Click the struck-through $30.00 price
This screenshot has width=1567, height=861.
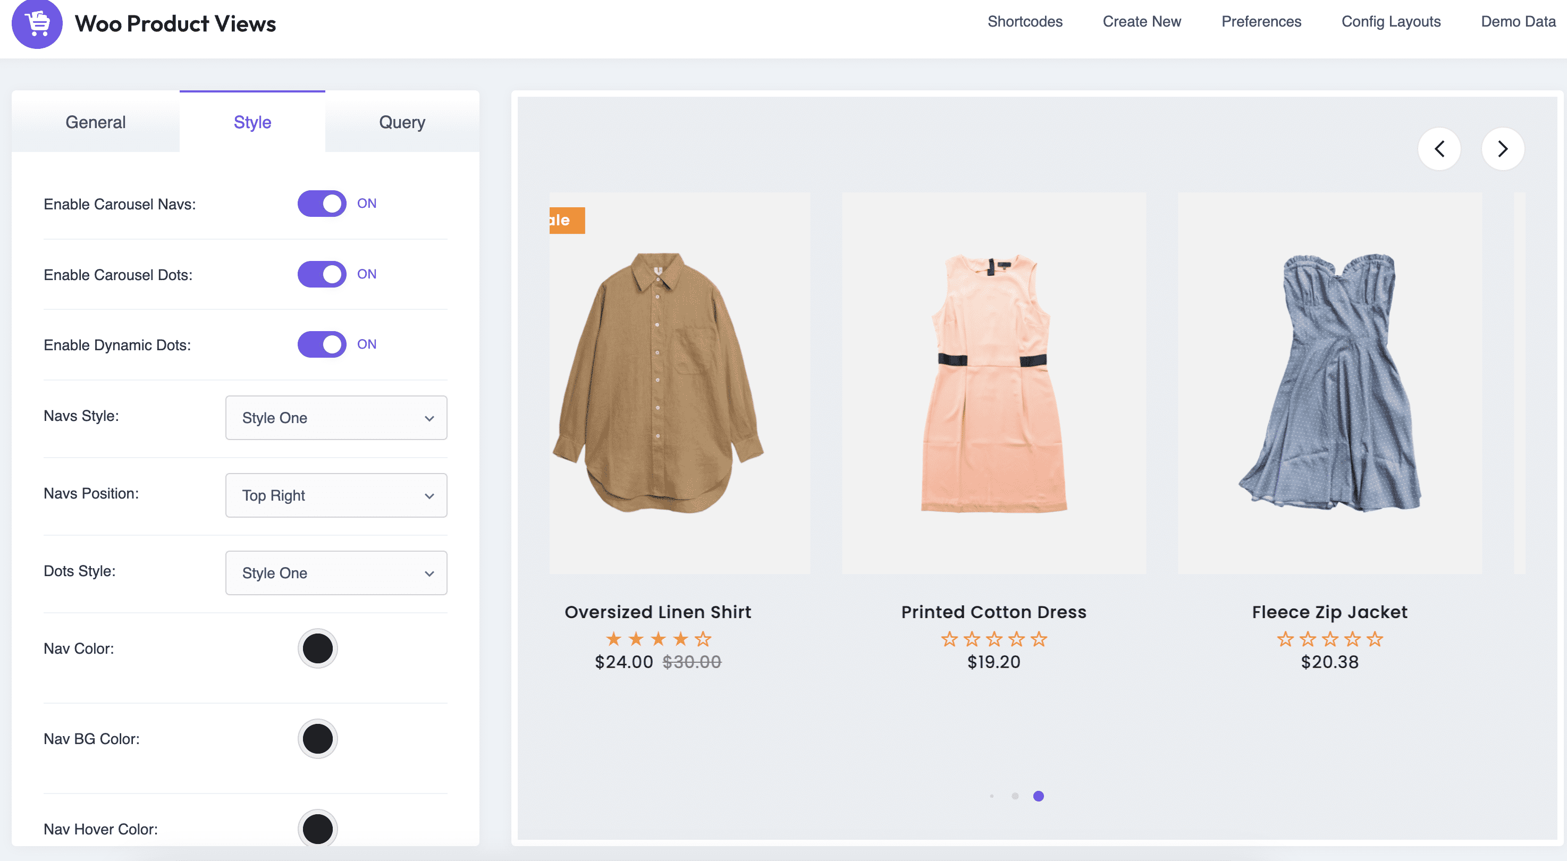click(692, 662)
